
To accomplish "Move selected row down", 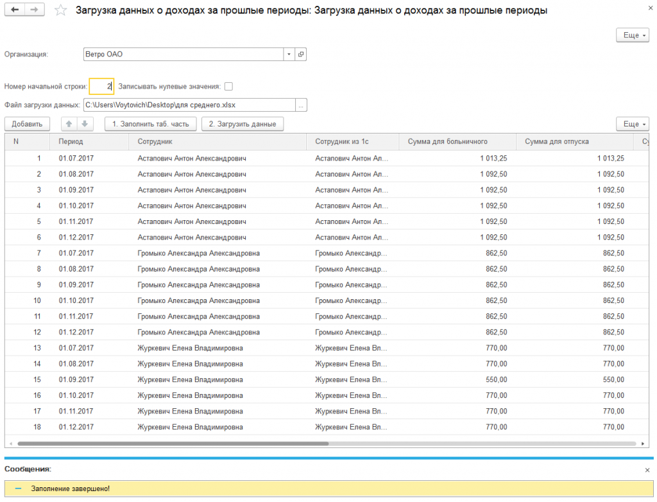I will click(x=85, y=124).
